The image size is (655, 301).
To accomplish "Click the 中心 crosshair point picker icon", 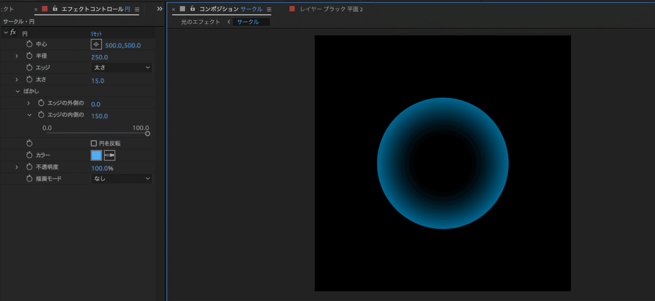I will 96,45.
